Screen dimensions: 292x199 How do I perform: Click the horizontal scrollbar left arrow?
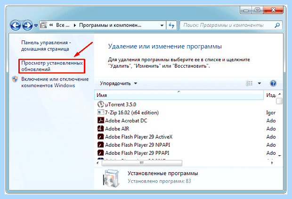pos(97,163)
